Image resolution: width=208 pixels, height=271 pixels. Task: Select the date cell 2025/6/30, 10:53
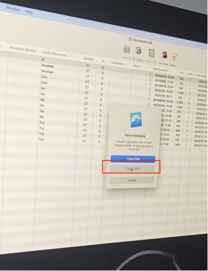(x=163, y=100)
